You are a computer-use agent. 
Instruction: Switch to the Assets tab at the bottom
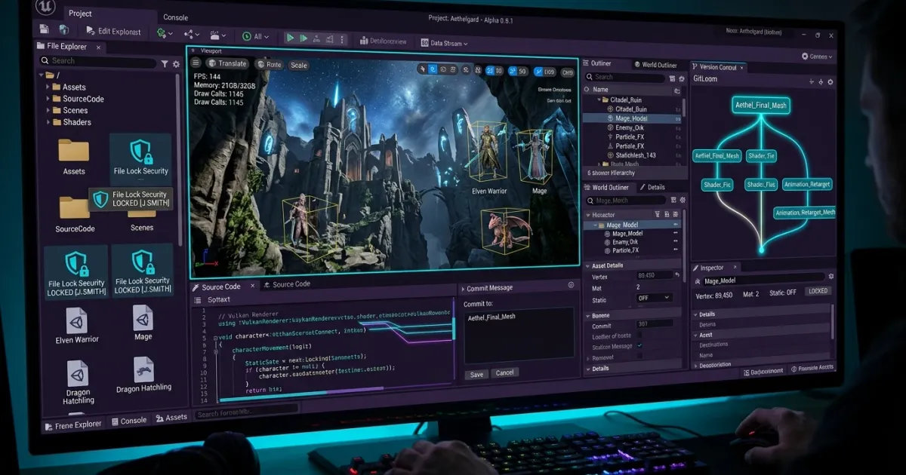tap(171, 418)
